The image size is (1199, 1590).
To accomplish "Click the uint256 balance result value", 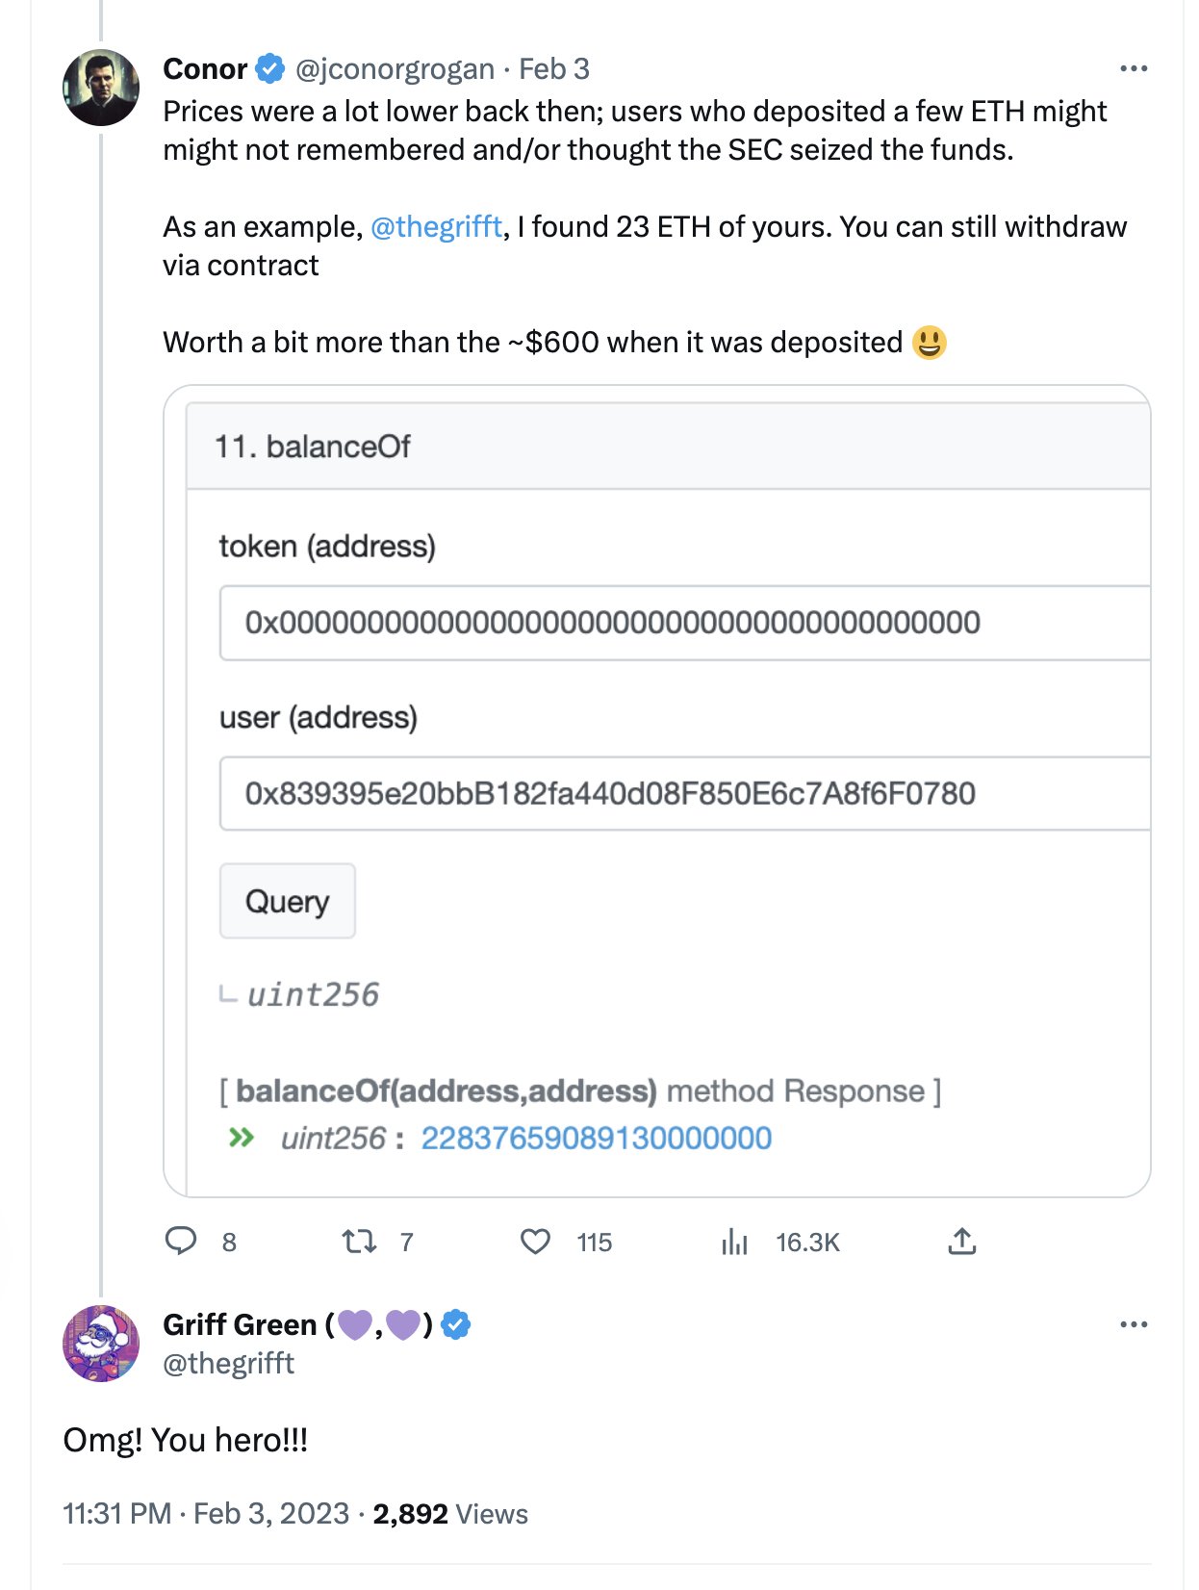I will 596,1139.
